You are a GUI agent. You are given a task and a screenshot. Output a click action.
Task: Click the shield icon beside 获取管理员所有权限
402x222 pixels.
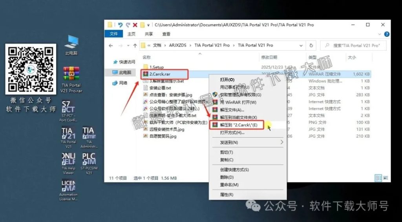215,95
